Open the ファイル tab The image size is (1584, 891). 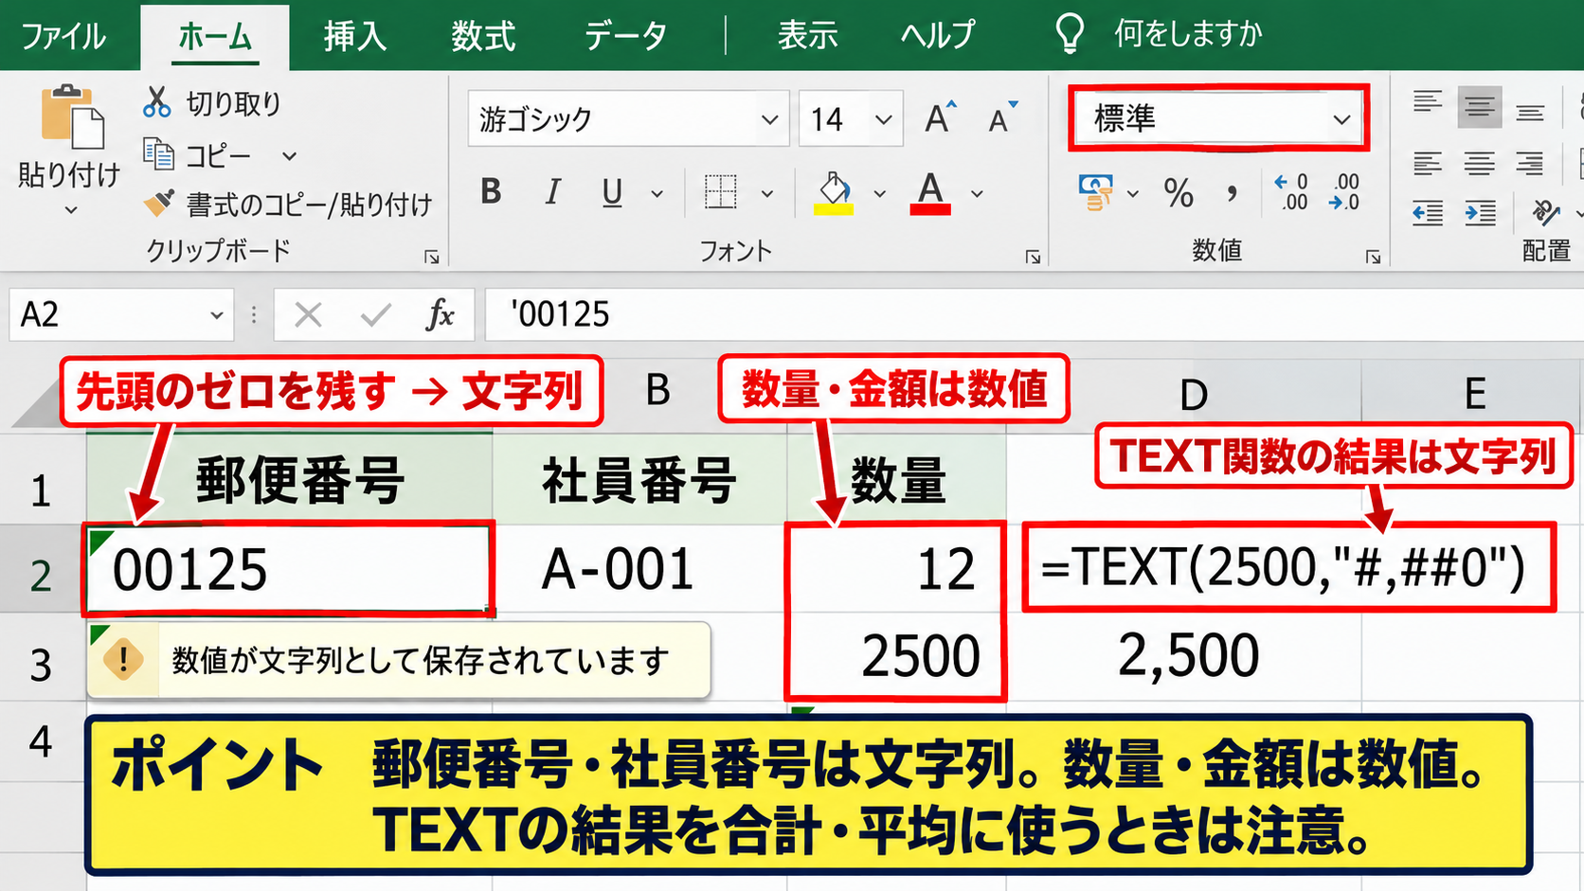click(64, 36)
